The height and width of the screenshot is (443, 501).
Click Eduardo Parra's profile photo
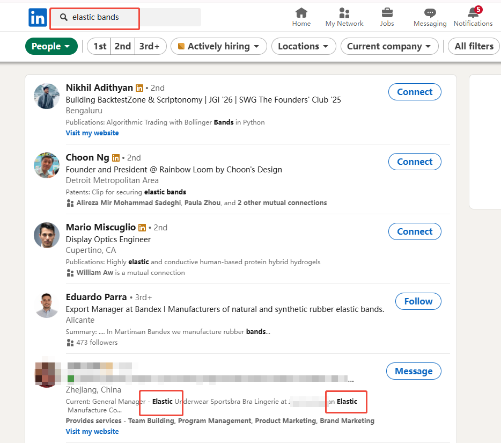click(x=47, y=305)
